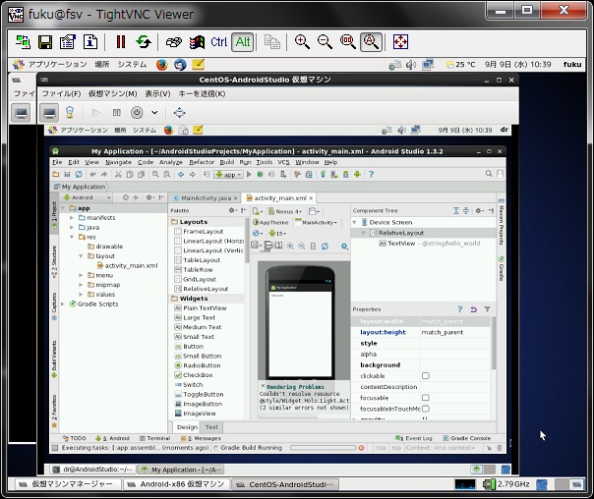Click the TightVNC zoom out magnifier
594x499 pixels.
[x=325, y=41]
